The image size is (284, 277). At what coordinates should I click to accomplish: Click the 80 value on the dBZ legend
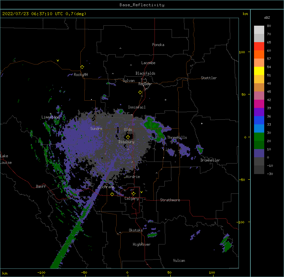tap(269, 26)
